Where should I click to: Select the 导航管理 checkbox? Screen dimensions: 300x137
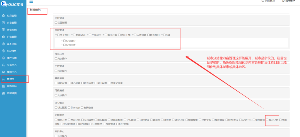pyautogui.click(x=138, y=120)
